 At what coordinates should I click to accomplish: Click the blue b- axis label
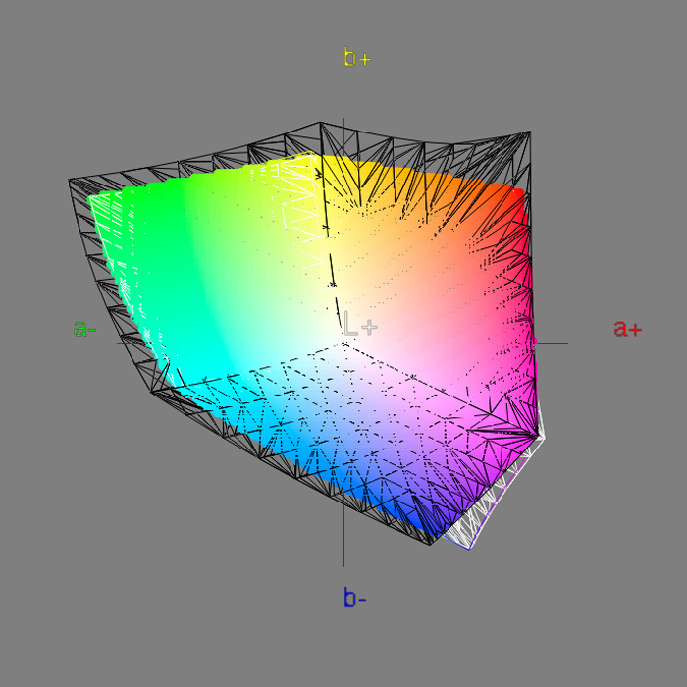[355, 597]
